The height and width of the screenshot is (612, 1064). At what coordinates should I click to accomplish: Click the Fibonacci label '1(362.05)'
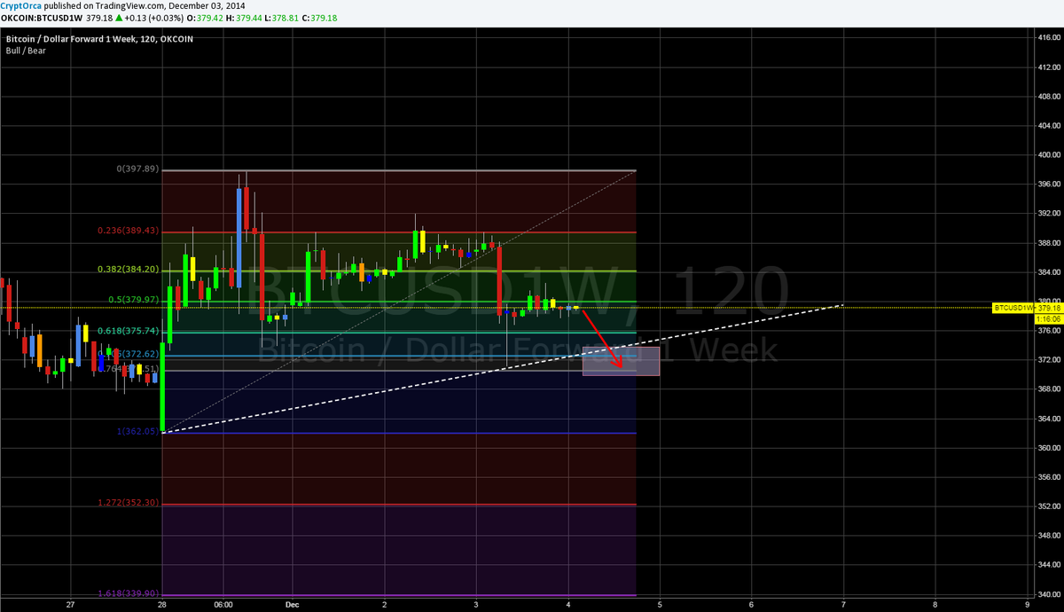(x=138, y=432)
